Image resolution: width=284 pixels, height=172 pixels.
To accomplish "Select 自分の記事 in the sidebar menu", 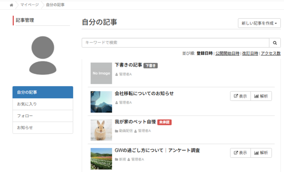I will coord(43,92).
